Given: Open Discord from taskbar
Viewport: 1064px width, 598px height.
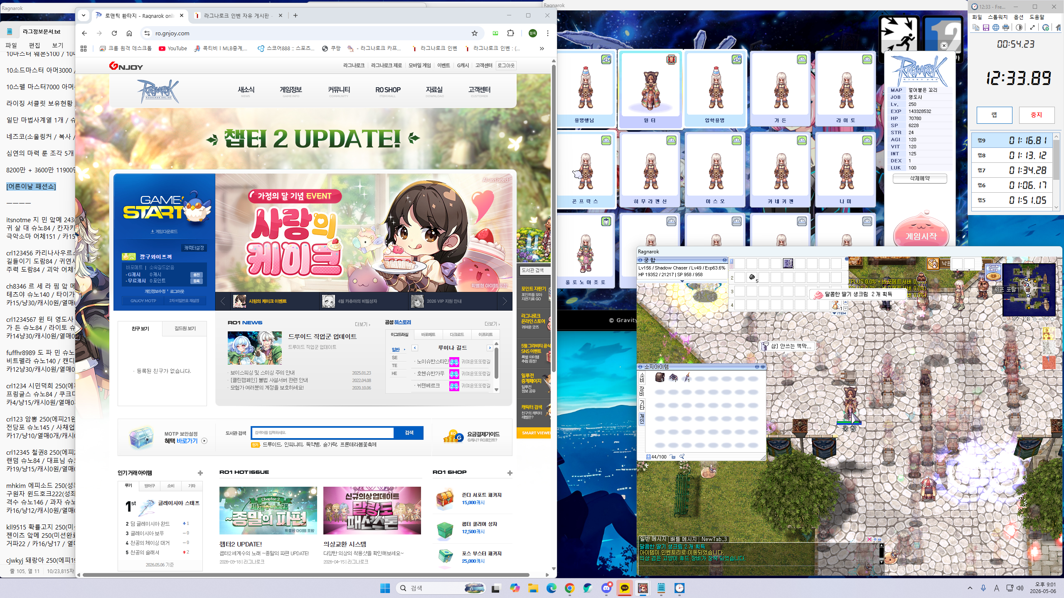Looking at the screenshot, I should pyautogui.click(x=606, y=588).
